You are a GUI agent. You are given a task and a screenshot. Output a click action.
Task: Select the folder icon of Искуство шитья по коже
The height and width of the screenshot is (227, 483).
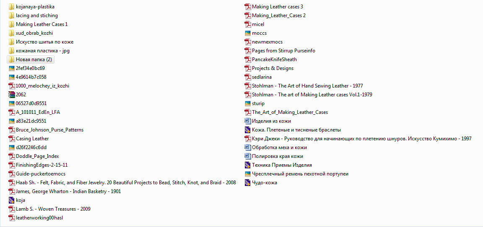click(11, 42)
